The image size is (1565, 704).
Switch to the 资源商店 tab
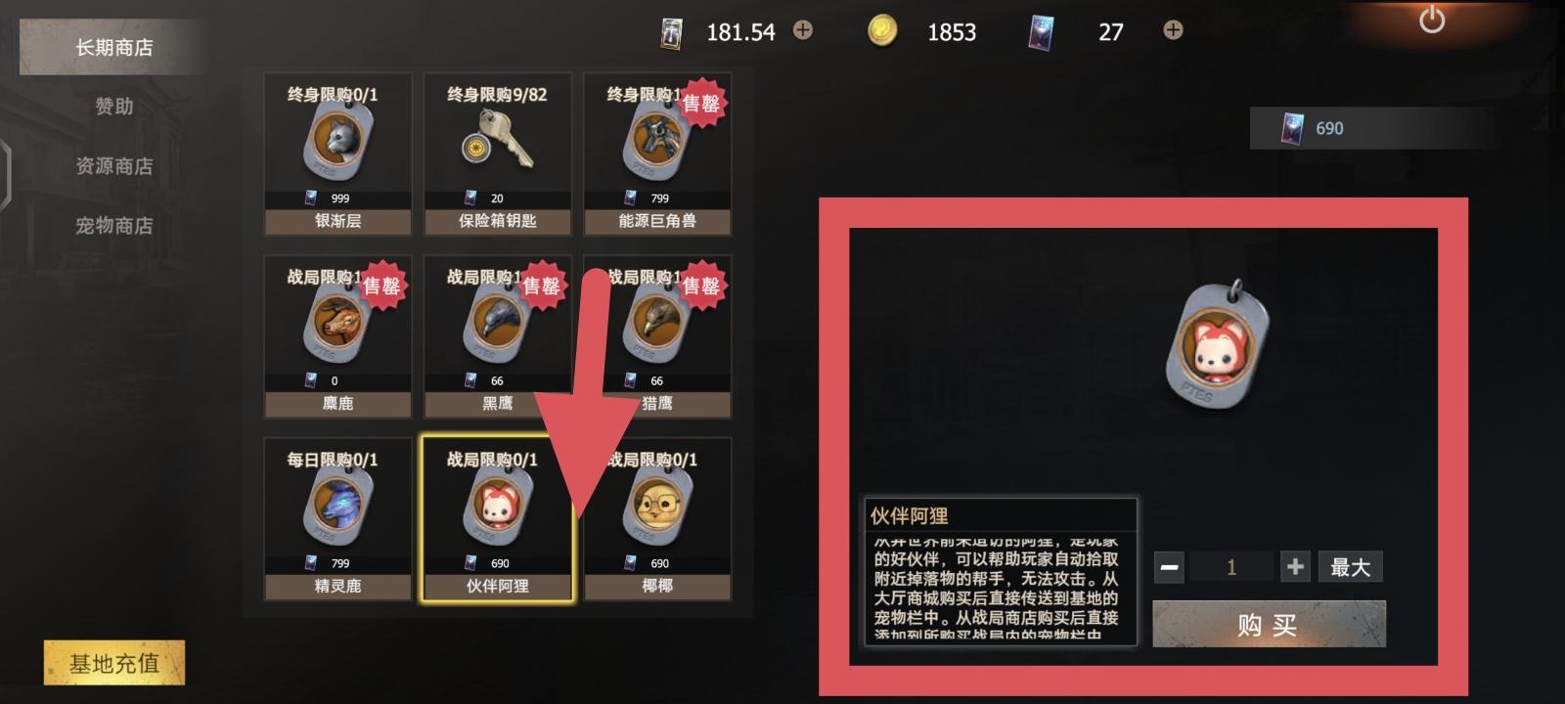click(x=114, y=166)
